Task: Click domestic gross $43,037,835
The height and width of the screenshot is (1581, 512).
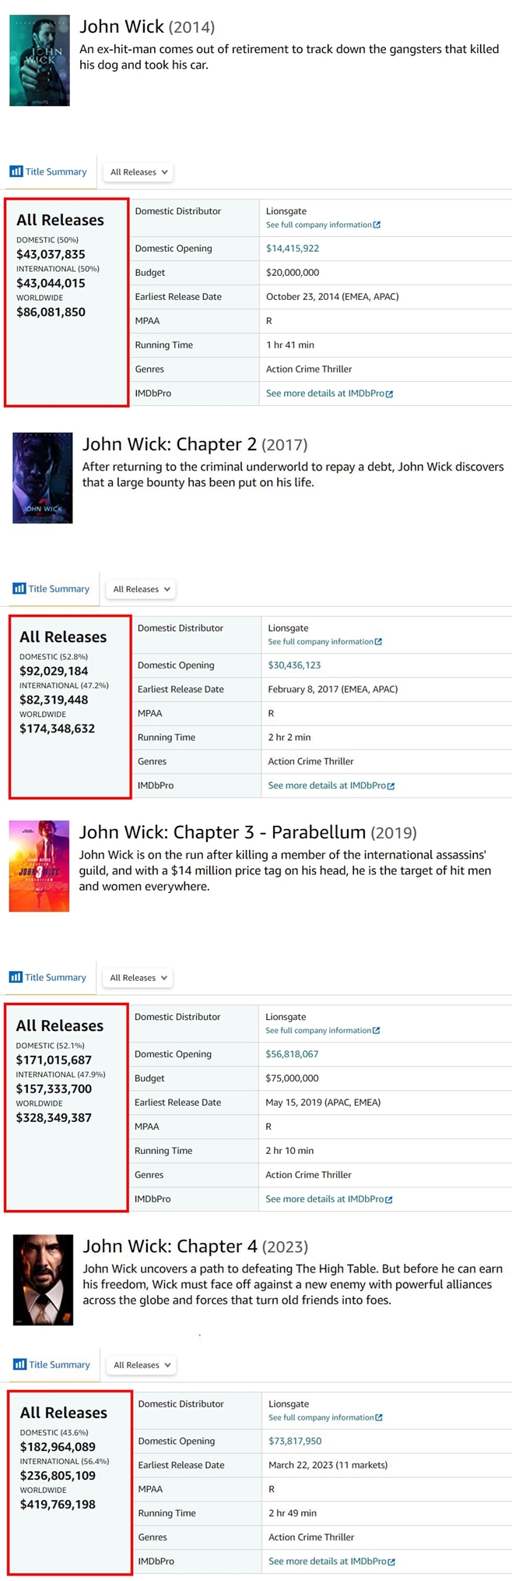Action: pyautogui.click(x=51, y=255)
